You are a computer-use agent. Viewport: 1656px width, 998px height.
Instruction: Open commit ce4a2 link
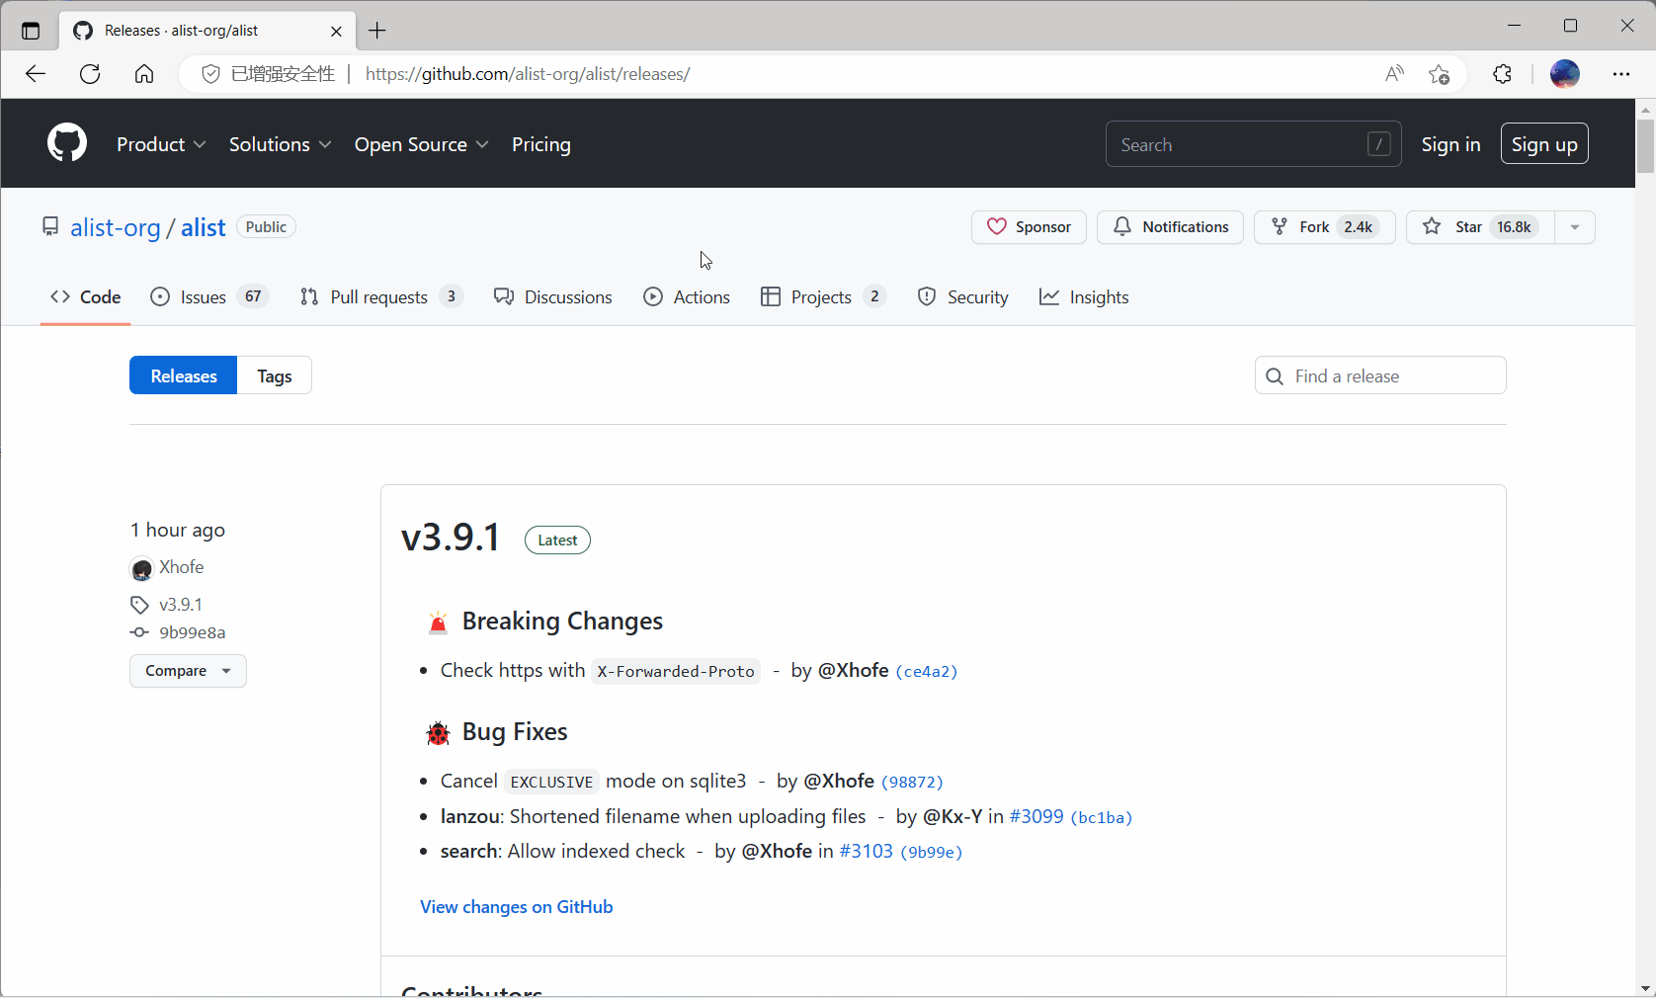pos(927,671)
